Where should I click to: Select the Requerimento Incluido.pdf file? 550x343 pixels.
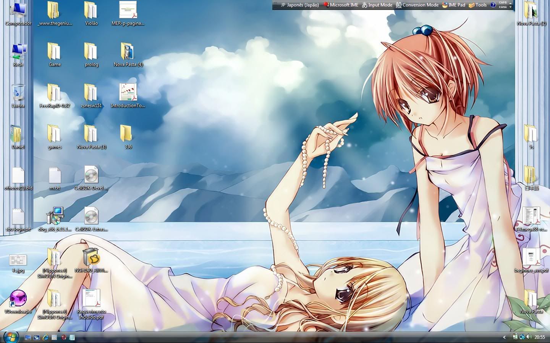pos(91,304)
